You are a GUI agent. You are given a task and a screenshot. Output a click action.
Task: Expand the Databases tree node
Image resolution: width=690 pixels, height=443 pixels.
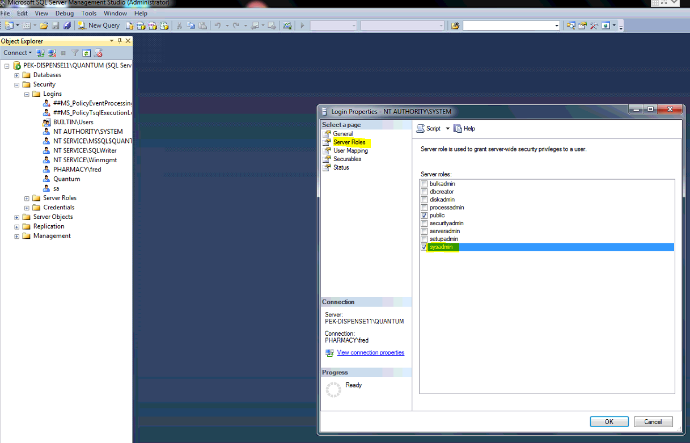[17, 75]
